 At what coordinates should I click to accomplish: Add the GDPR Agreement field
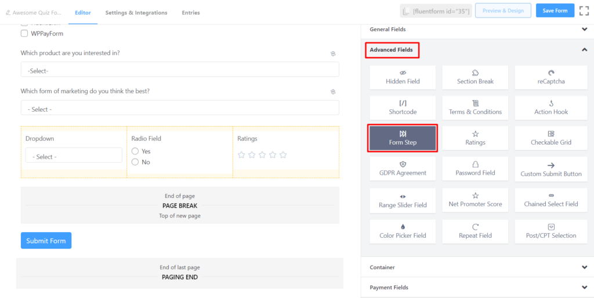coord(403,168)
